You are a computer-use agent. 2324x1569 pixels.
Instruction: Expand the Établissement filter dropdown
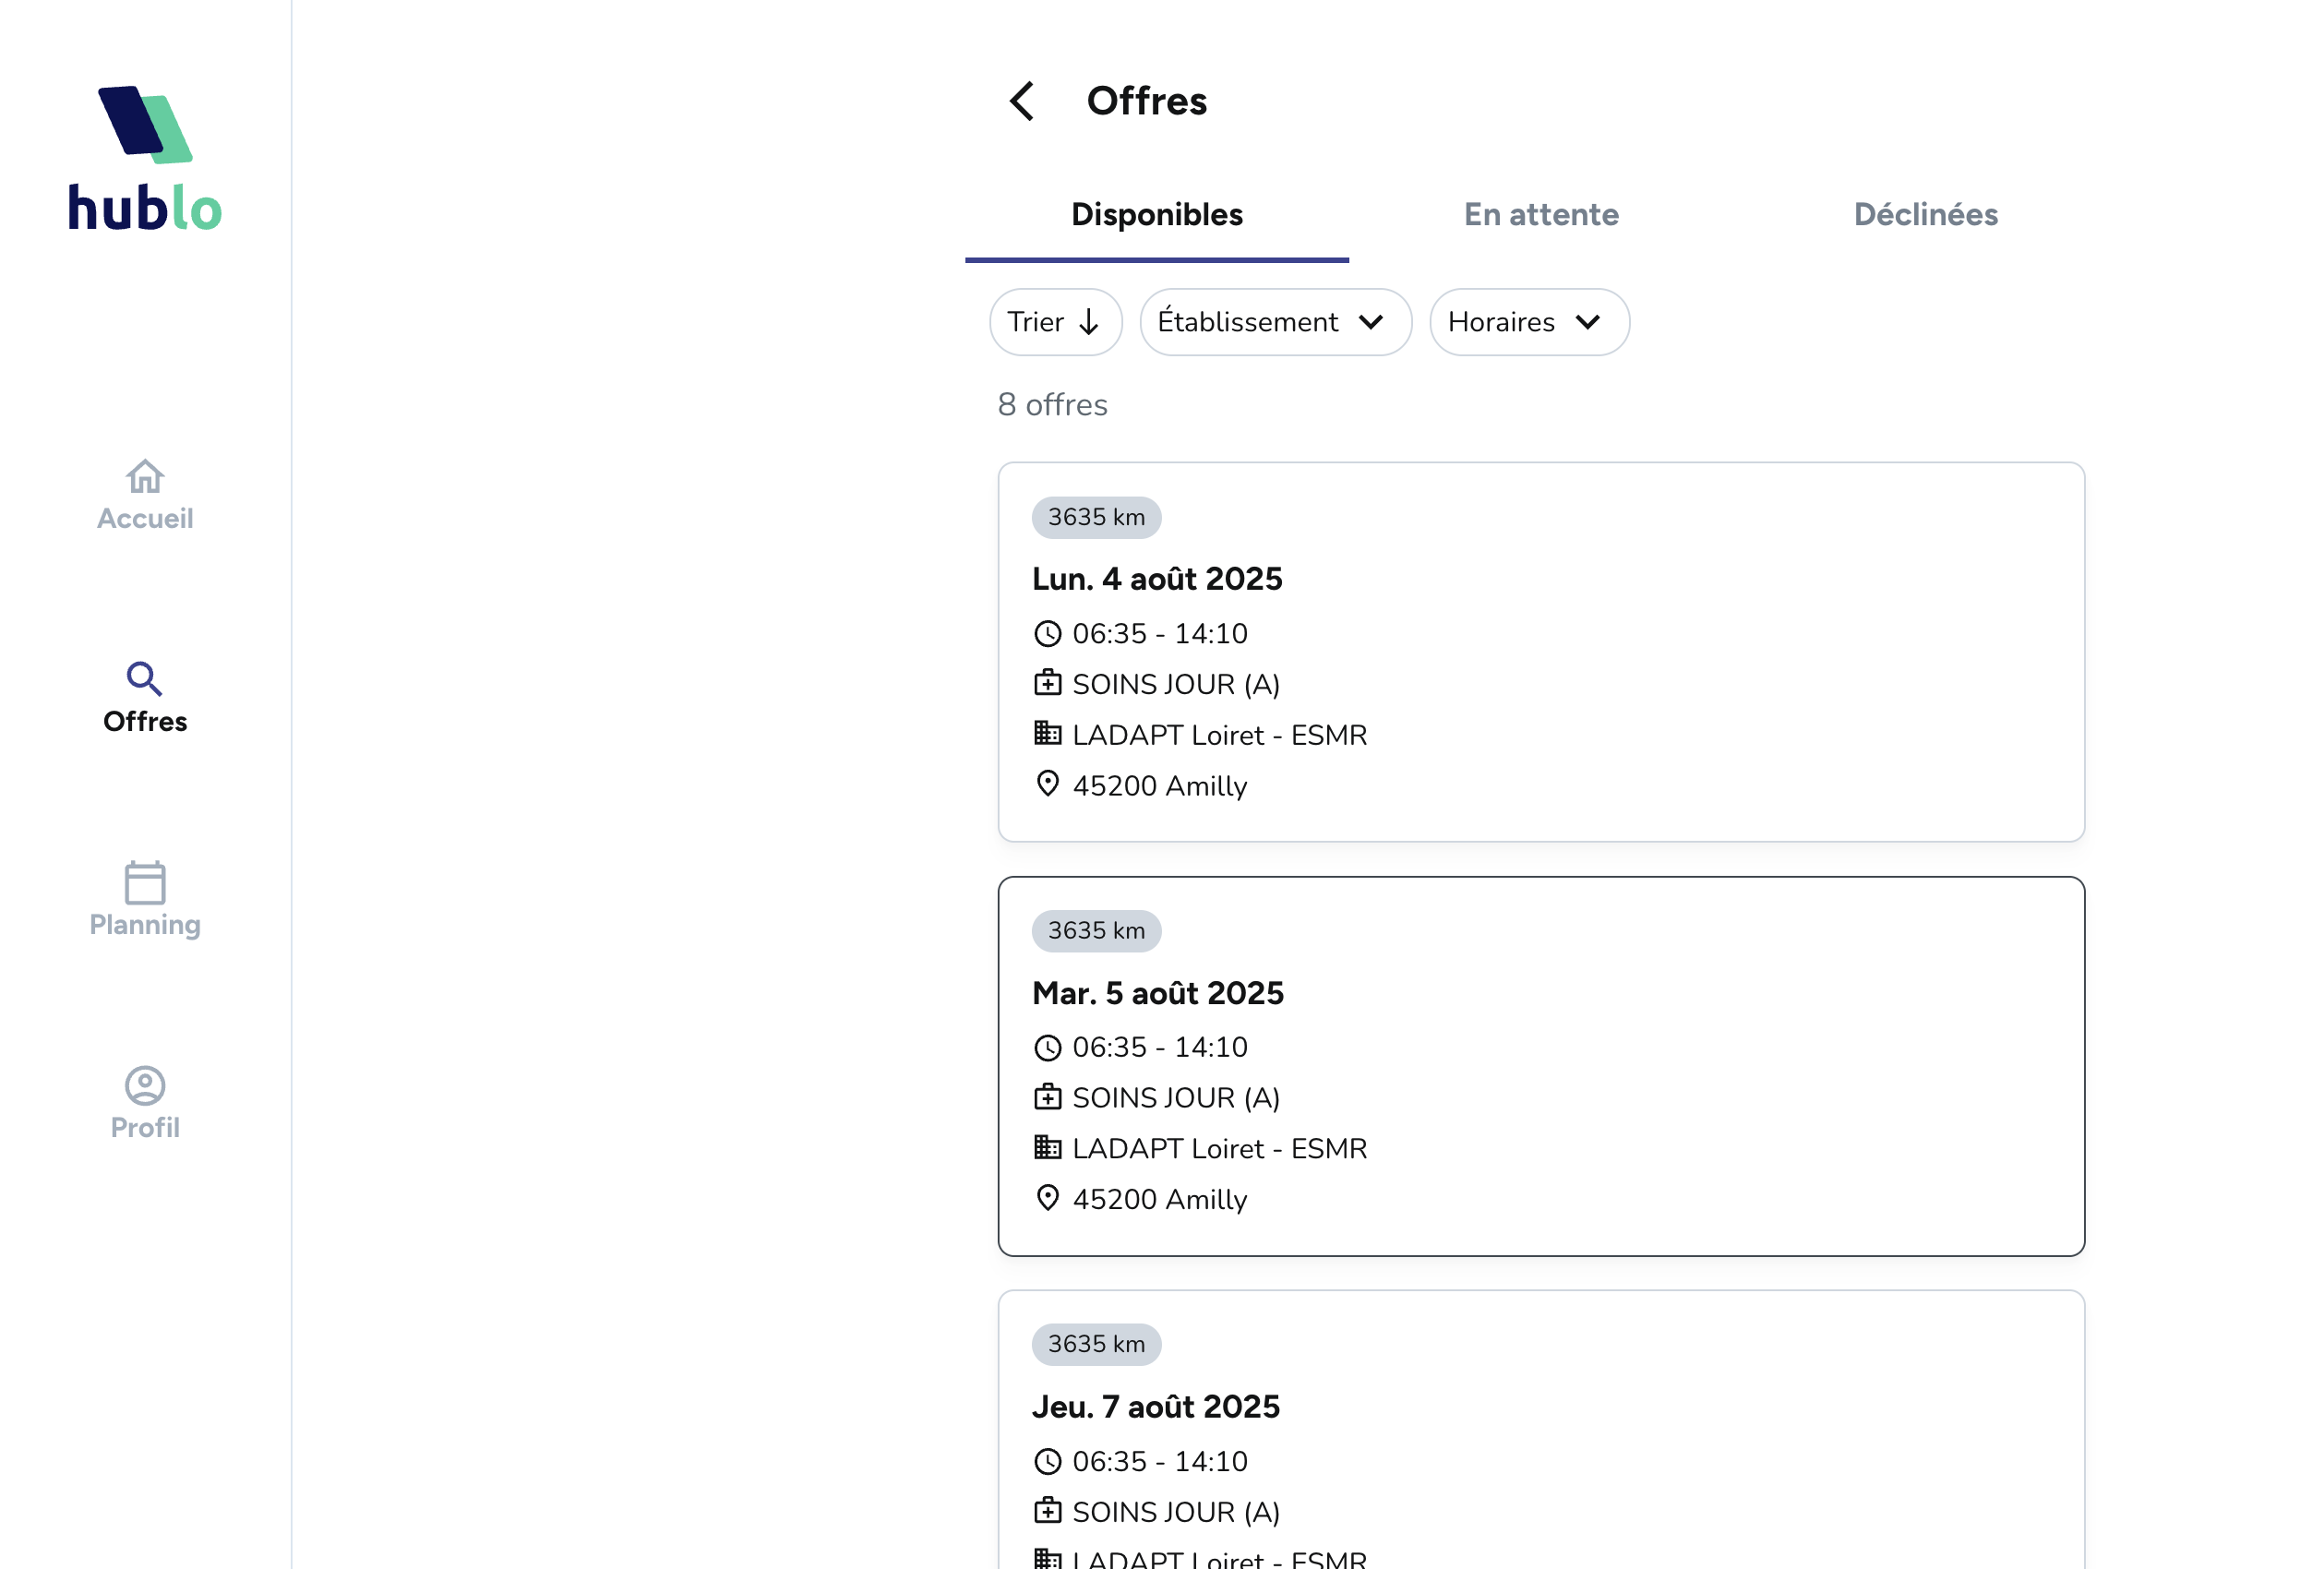[1275, 322]
